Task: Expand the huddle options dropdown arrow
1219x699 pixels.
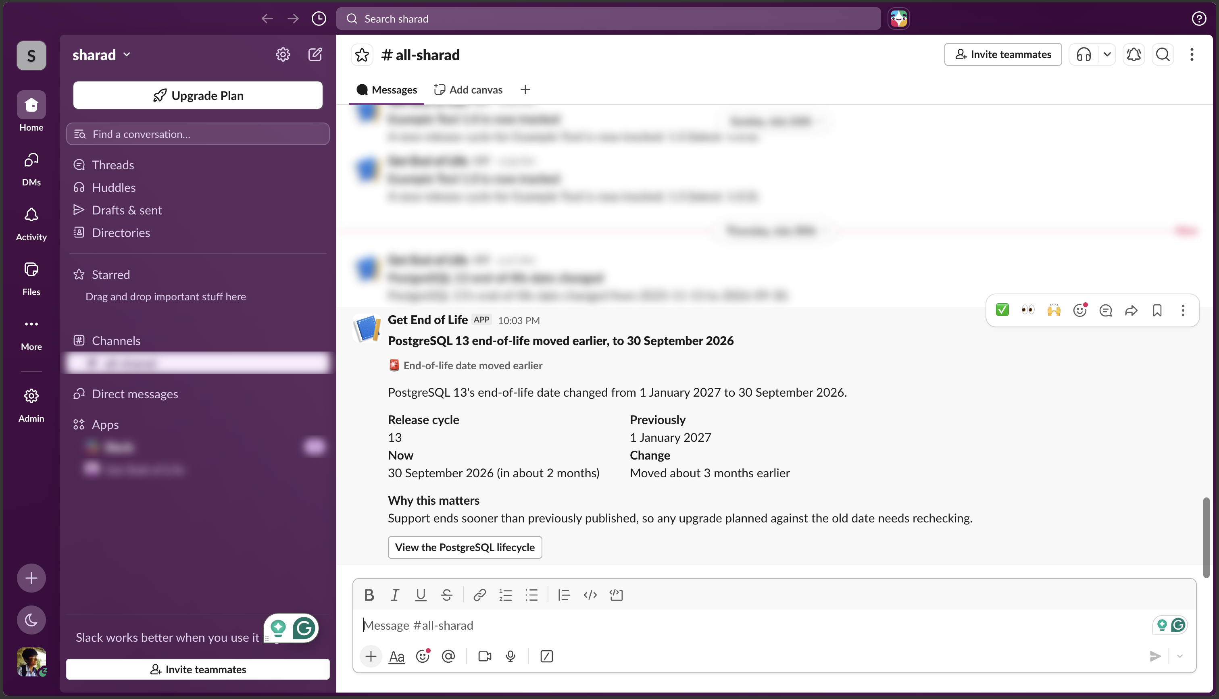Action: pyautogui.click(x=1106, y=55)
